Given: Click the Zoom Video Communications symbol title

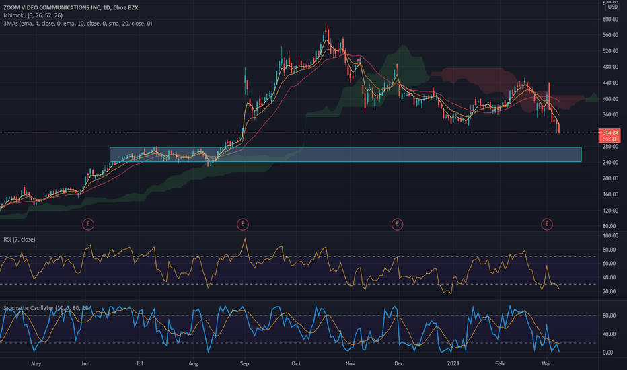Looking at the screenshot, I should pos(71,7).
